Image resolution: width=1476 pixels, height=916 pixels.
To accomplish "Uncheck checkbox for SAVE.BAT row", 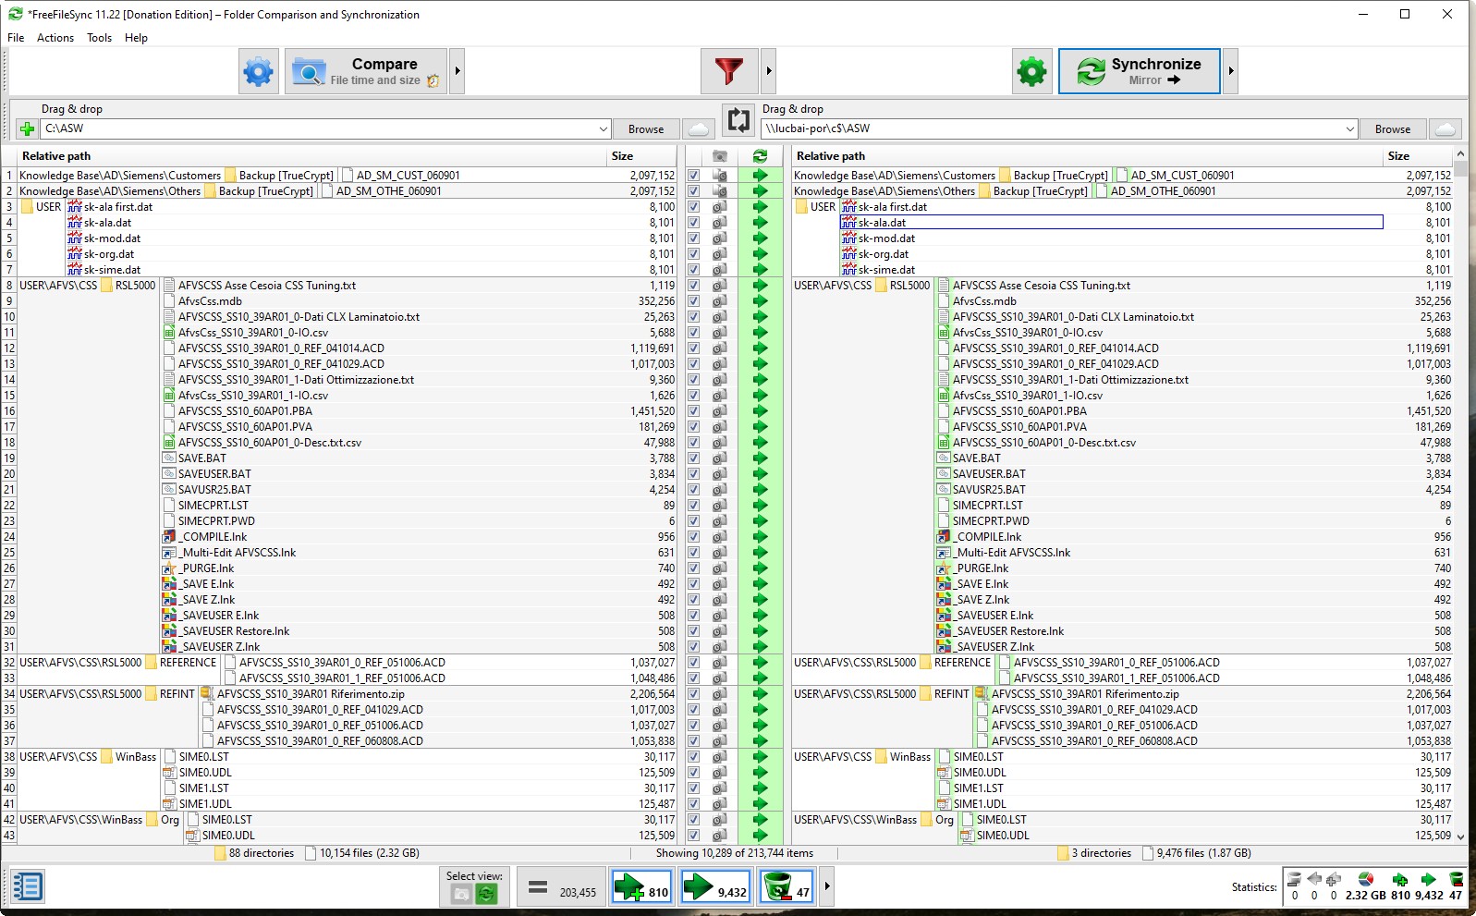I will (693, 458).
